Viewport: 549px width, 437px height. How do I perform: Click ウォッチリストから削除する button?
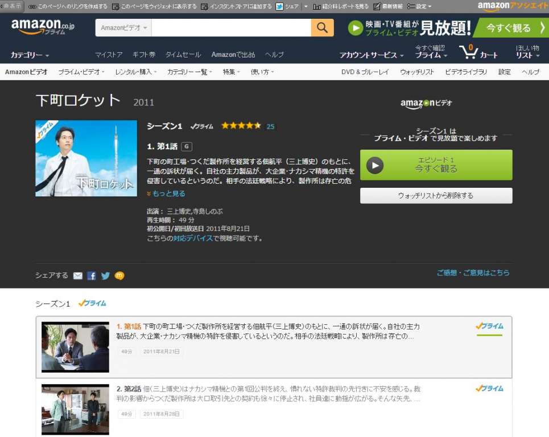pyautogui.click(x=436, y=196)
